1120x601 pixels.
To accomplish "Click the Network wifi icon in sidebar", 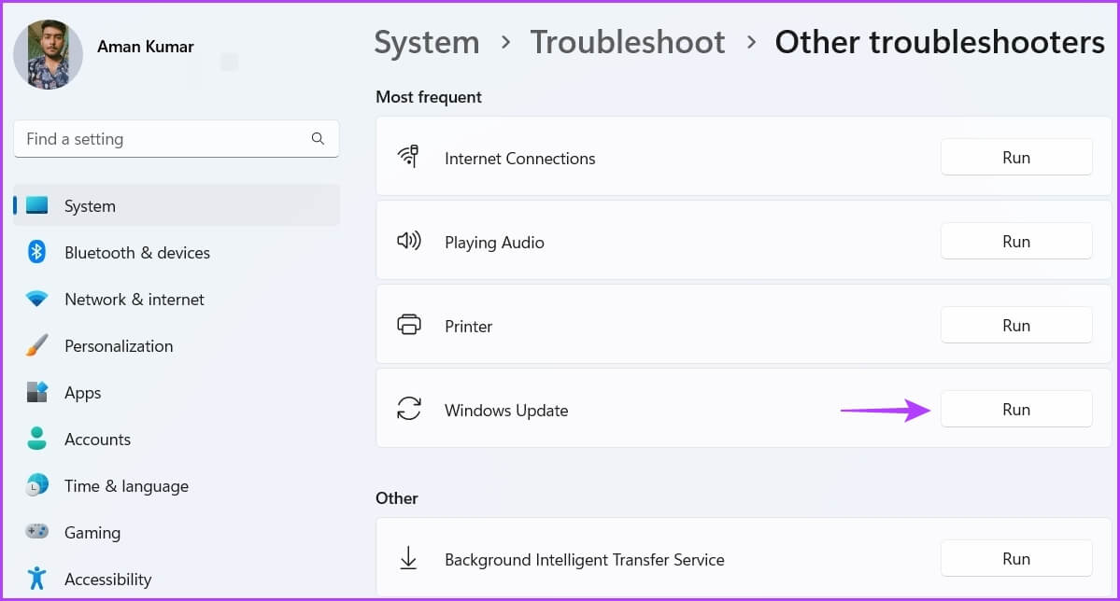I will click(37, 299).
